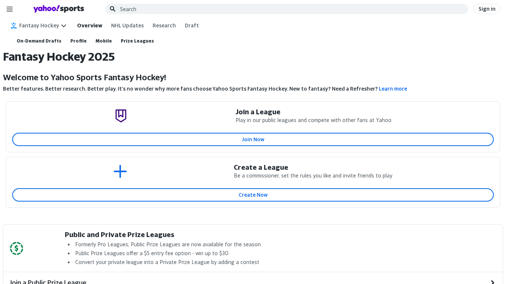The height and width of the screenshot is (284, 506).
Task: Click the Join a League badge icon
Action: click(x=121, y=116)
